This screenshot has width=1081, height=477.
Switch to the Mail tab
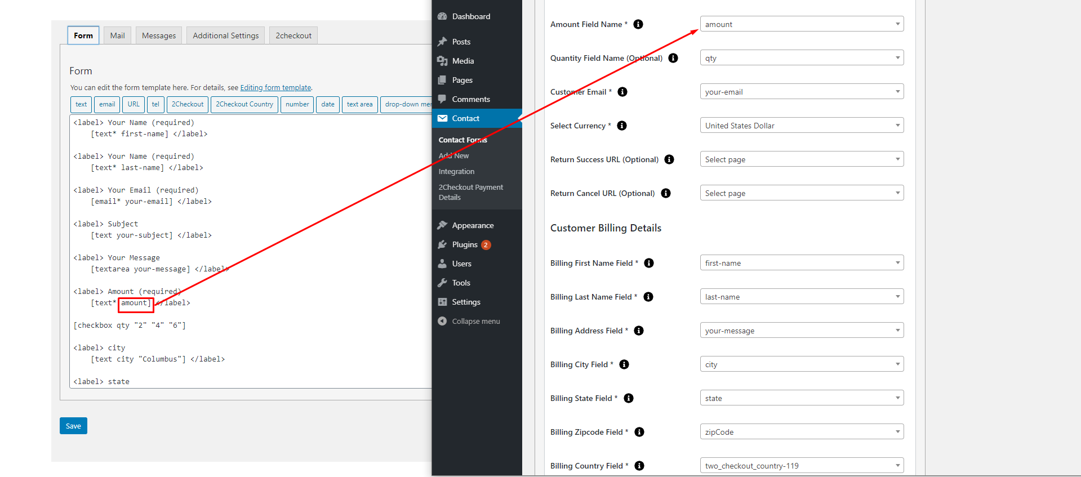click(117, 35)
